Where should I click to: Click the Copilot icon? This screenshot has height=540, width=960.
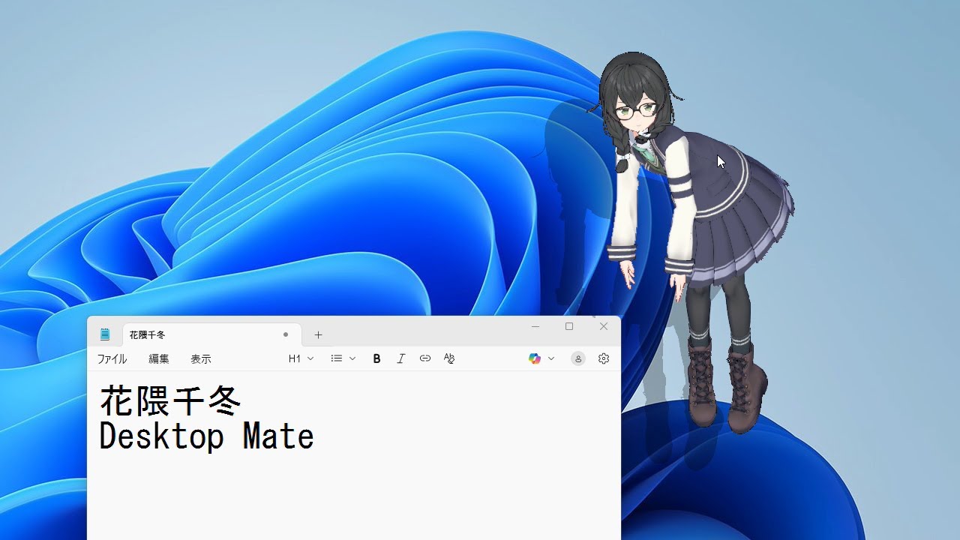click(535, 358)
